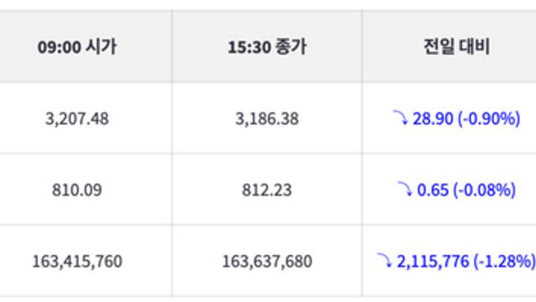The height and width of the screenshot is (302, 536).
Task: Click the opening value 3,207.48
Action: tap(77, 119)
